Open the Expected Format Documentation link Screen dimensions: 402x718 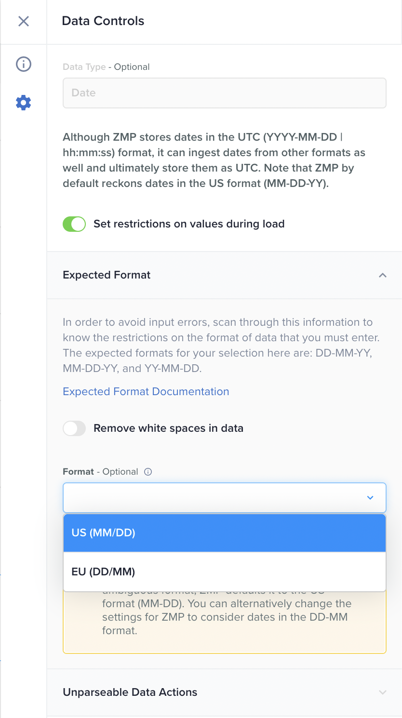146,392
